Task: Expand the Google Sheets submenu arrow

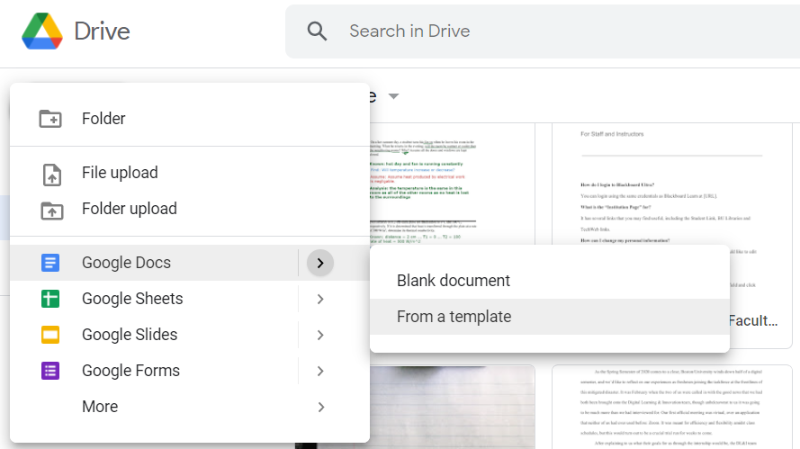Action: tap(320, 299)
